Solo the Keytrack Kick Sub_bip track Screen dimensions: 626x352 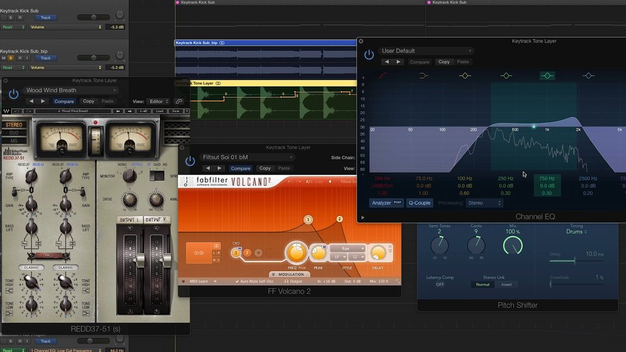point(11,58)
